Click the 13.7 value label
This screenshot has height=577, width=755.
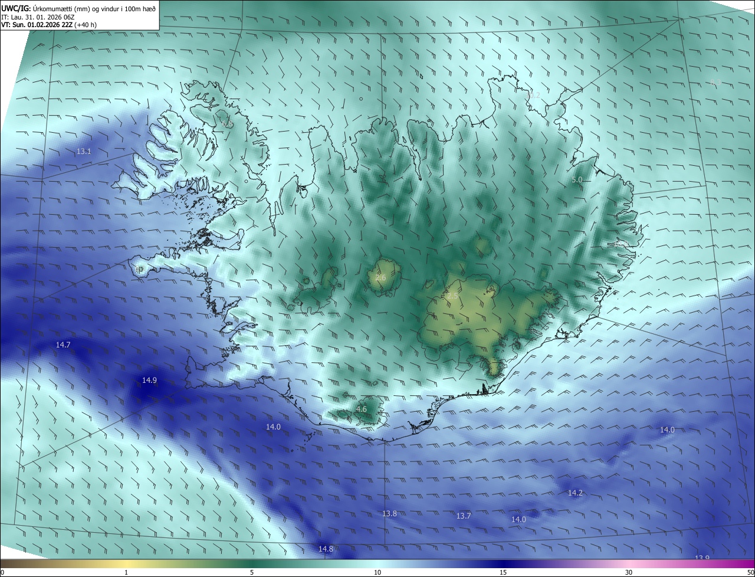coord(464,516)
